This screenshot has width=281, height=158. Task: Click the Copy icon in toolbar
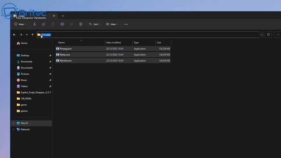(x=43, y=24)
